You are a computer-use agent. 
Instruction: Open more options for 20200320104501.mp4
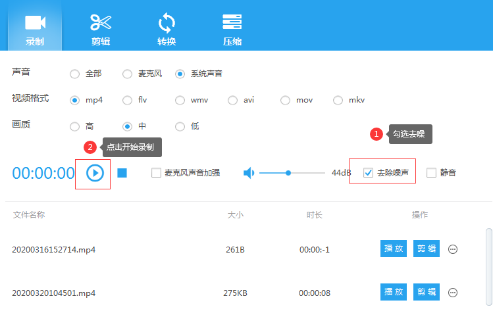(453, 293)
